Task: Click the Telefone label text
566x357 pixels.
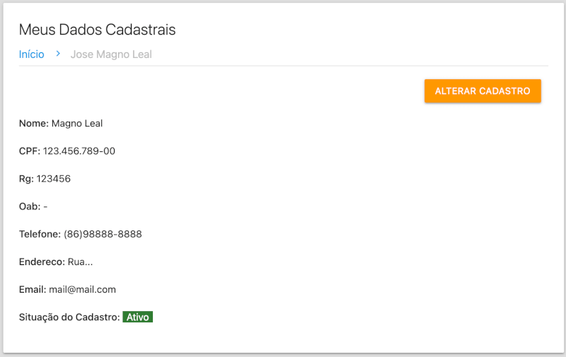Action: coord(40,235)
